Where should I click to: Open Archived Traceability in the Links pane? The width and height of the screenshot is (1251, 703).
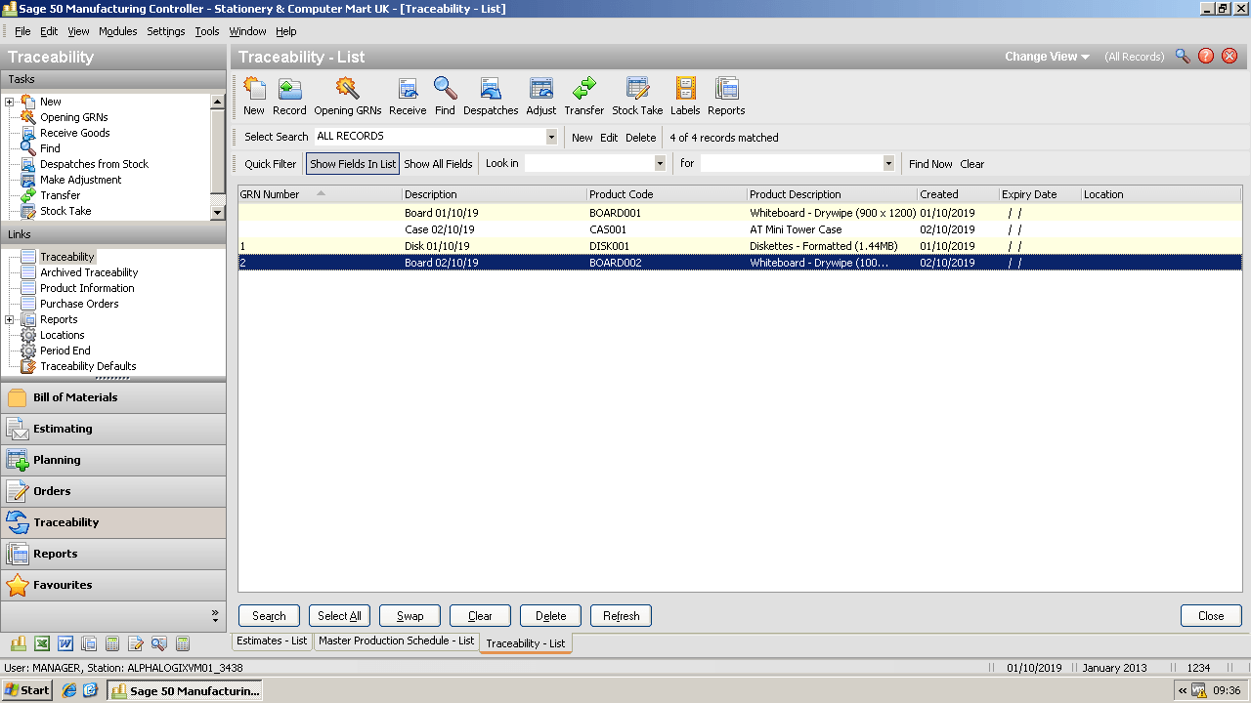click(x=89, y=272)
